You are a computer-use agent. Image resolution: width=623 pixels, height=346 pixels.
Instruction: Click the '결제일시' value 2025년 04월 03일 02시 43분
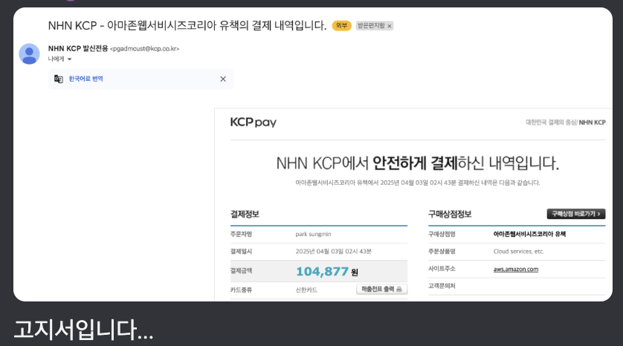tap(333, 251)
